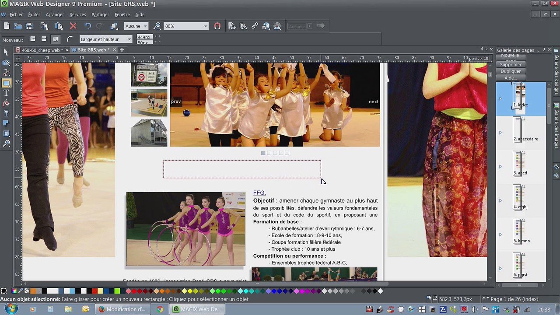Toggle the first rectangle creation mode button
560x315 pixels.
pyautogui.click(x=32, y=39)
